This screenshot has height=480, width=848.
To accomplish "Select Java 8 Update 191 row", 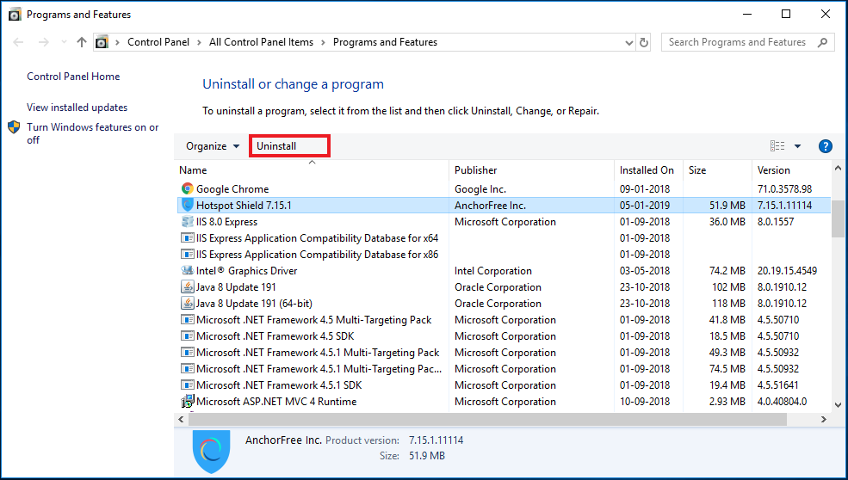I will [504, 287].
